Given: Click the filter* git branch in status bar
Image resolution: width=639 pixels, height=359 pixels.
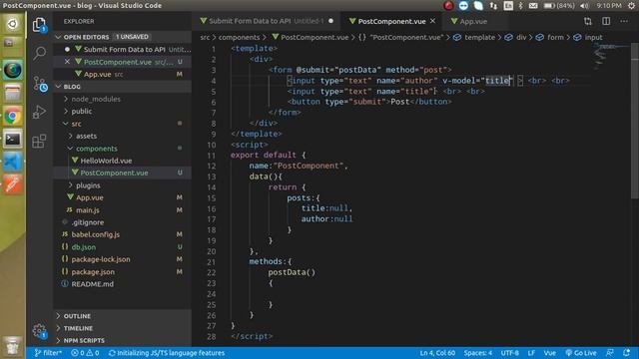Looking at the screenshot, I should (x=48, y=353).
